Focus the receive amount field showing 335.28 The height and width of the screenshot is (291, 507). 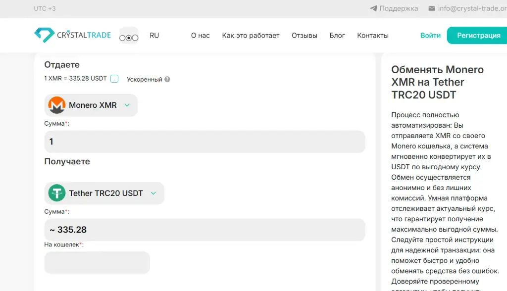coord(204,230)
